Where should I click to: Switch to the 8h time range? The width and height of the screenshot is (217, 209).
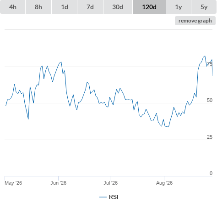coord(38,7)
